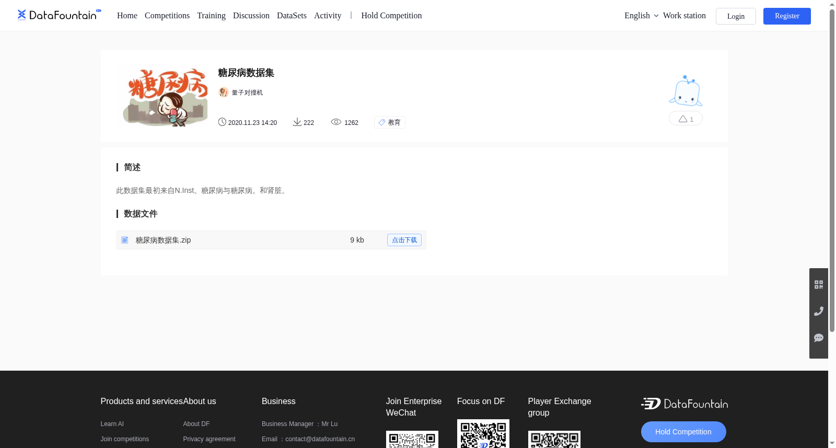This screenshot has width=836, height=448.
Task: Click the contact@datafountain.cn email
Action: click(x=320, y=439)
